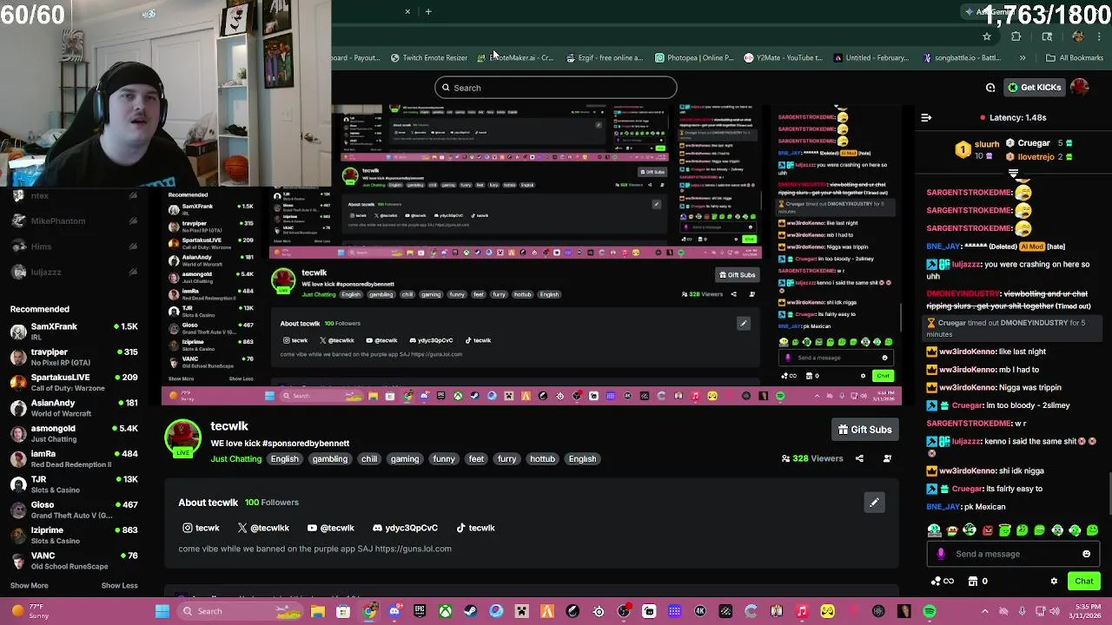Expand the gifter leaderboard handle

[x=1013, y=174]
